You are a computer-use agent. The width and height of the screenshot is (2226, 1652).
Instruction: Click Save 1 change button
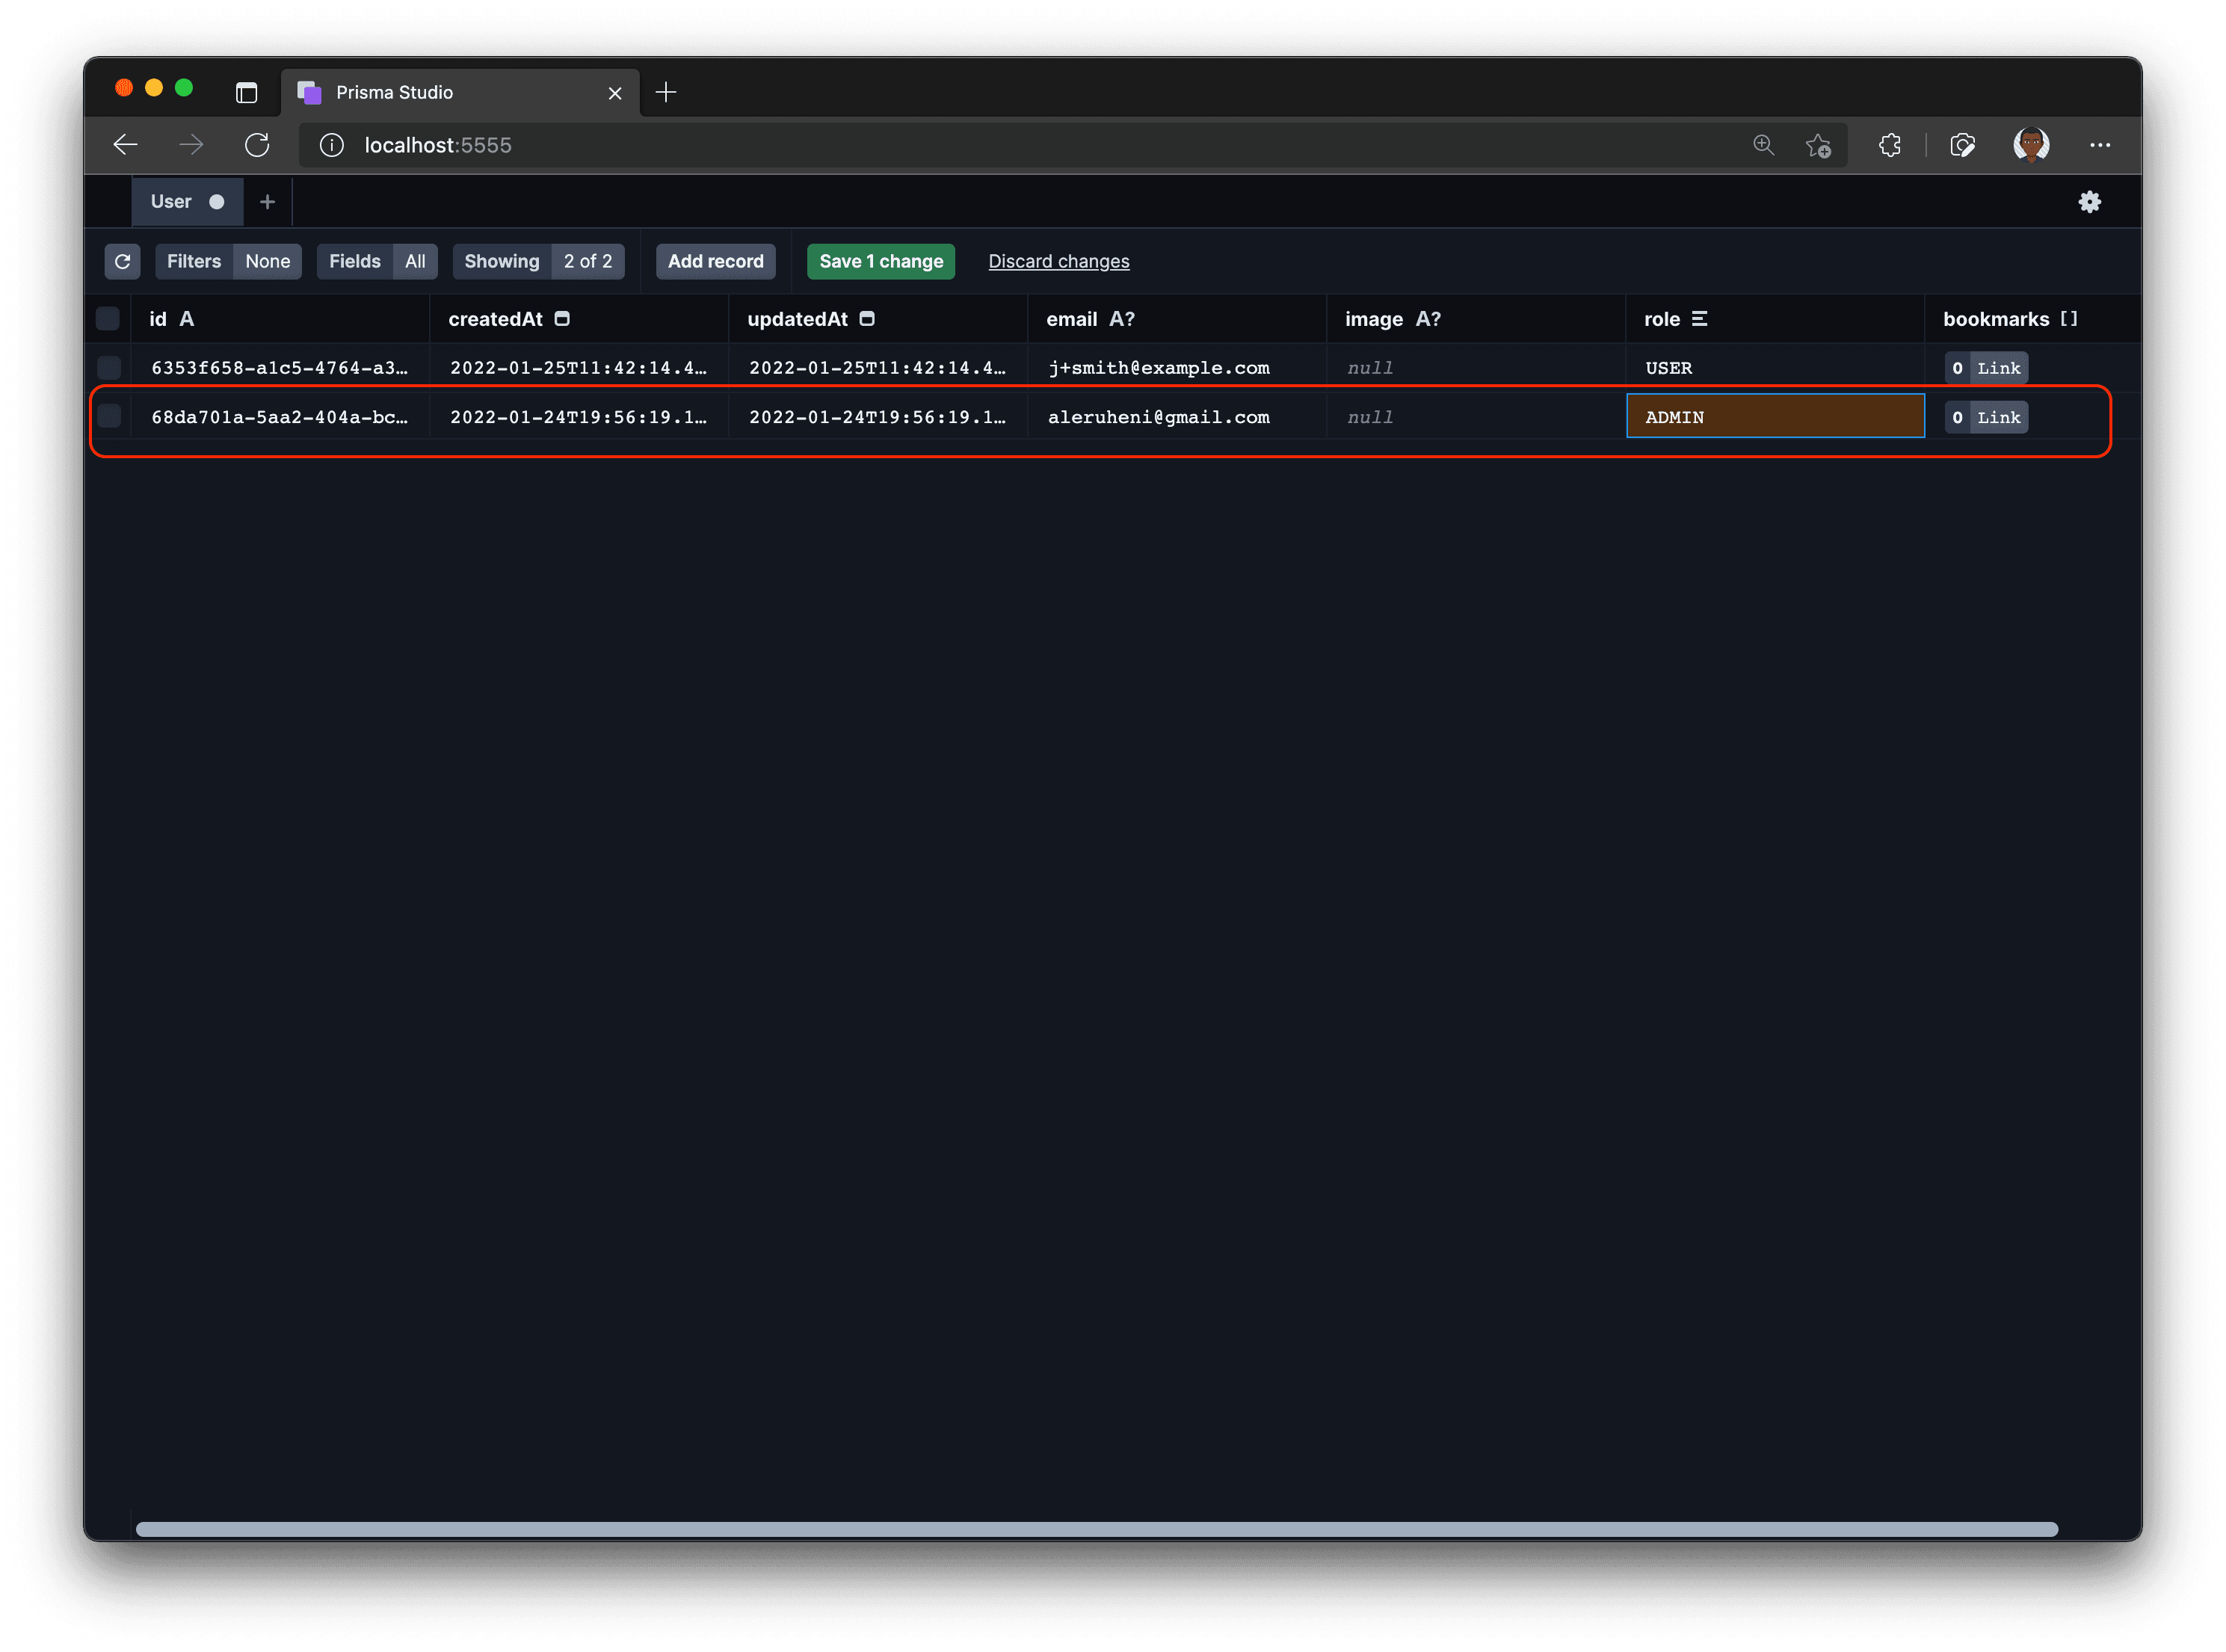click(x=880, y=261)
